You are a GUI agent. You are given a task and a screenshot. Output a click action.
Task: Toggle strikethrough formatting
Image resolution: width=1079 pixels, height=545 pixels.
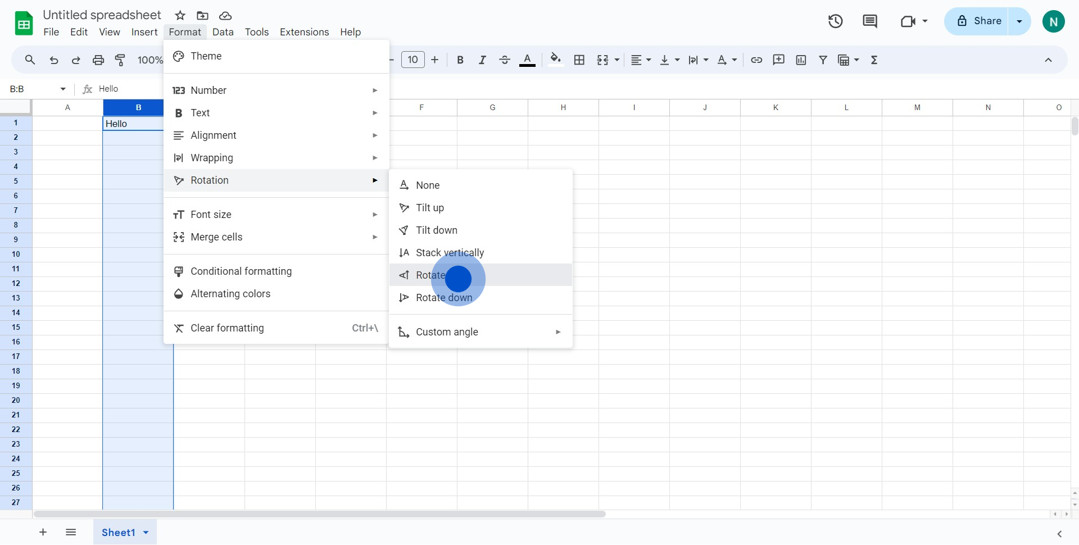point(504,60)
